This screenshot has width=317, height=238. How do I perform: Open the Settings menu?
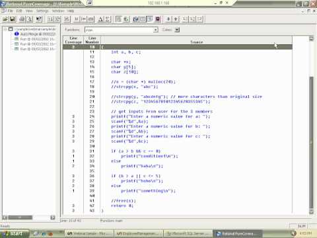coord(42,11)
